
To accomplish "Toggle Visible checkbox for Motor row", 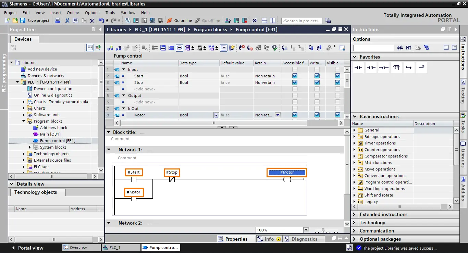I will point(337,115).
